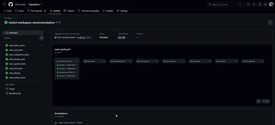Screen dimensions: 275x125
Task: Focus the 'Type / to search' field
Action: coord(220,4)
